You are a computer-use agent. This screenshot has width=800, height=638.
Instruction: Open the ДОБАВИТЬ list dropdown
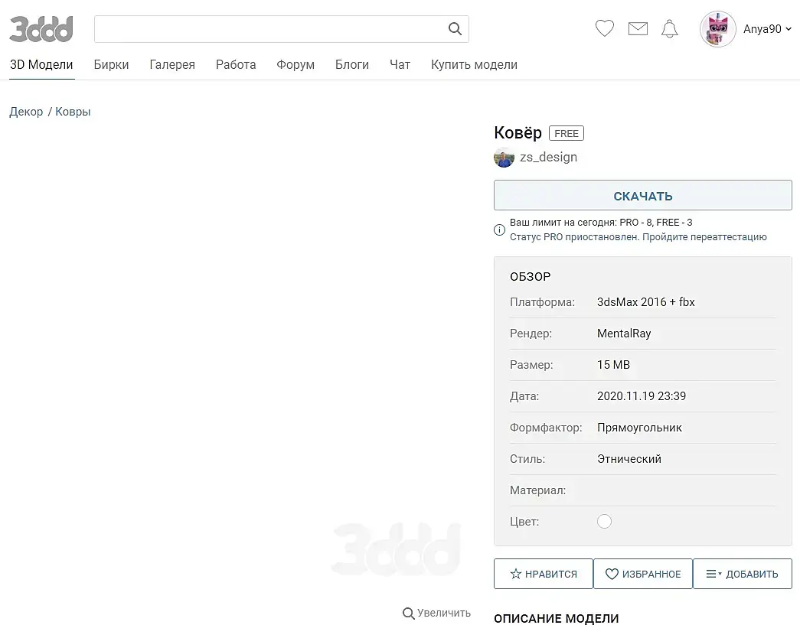coord(743,574)
